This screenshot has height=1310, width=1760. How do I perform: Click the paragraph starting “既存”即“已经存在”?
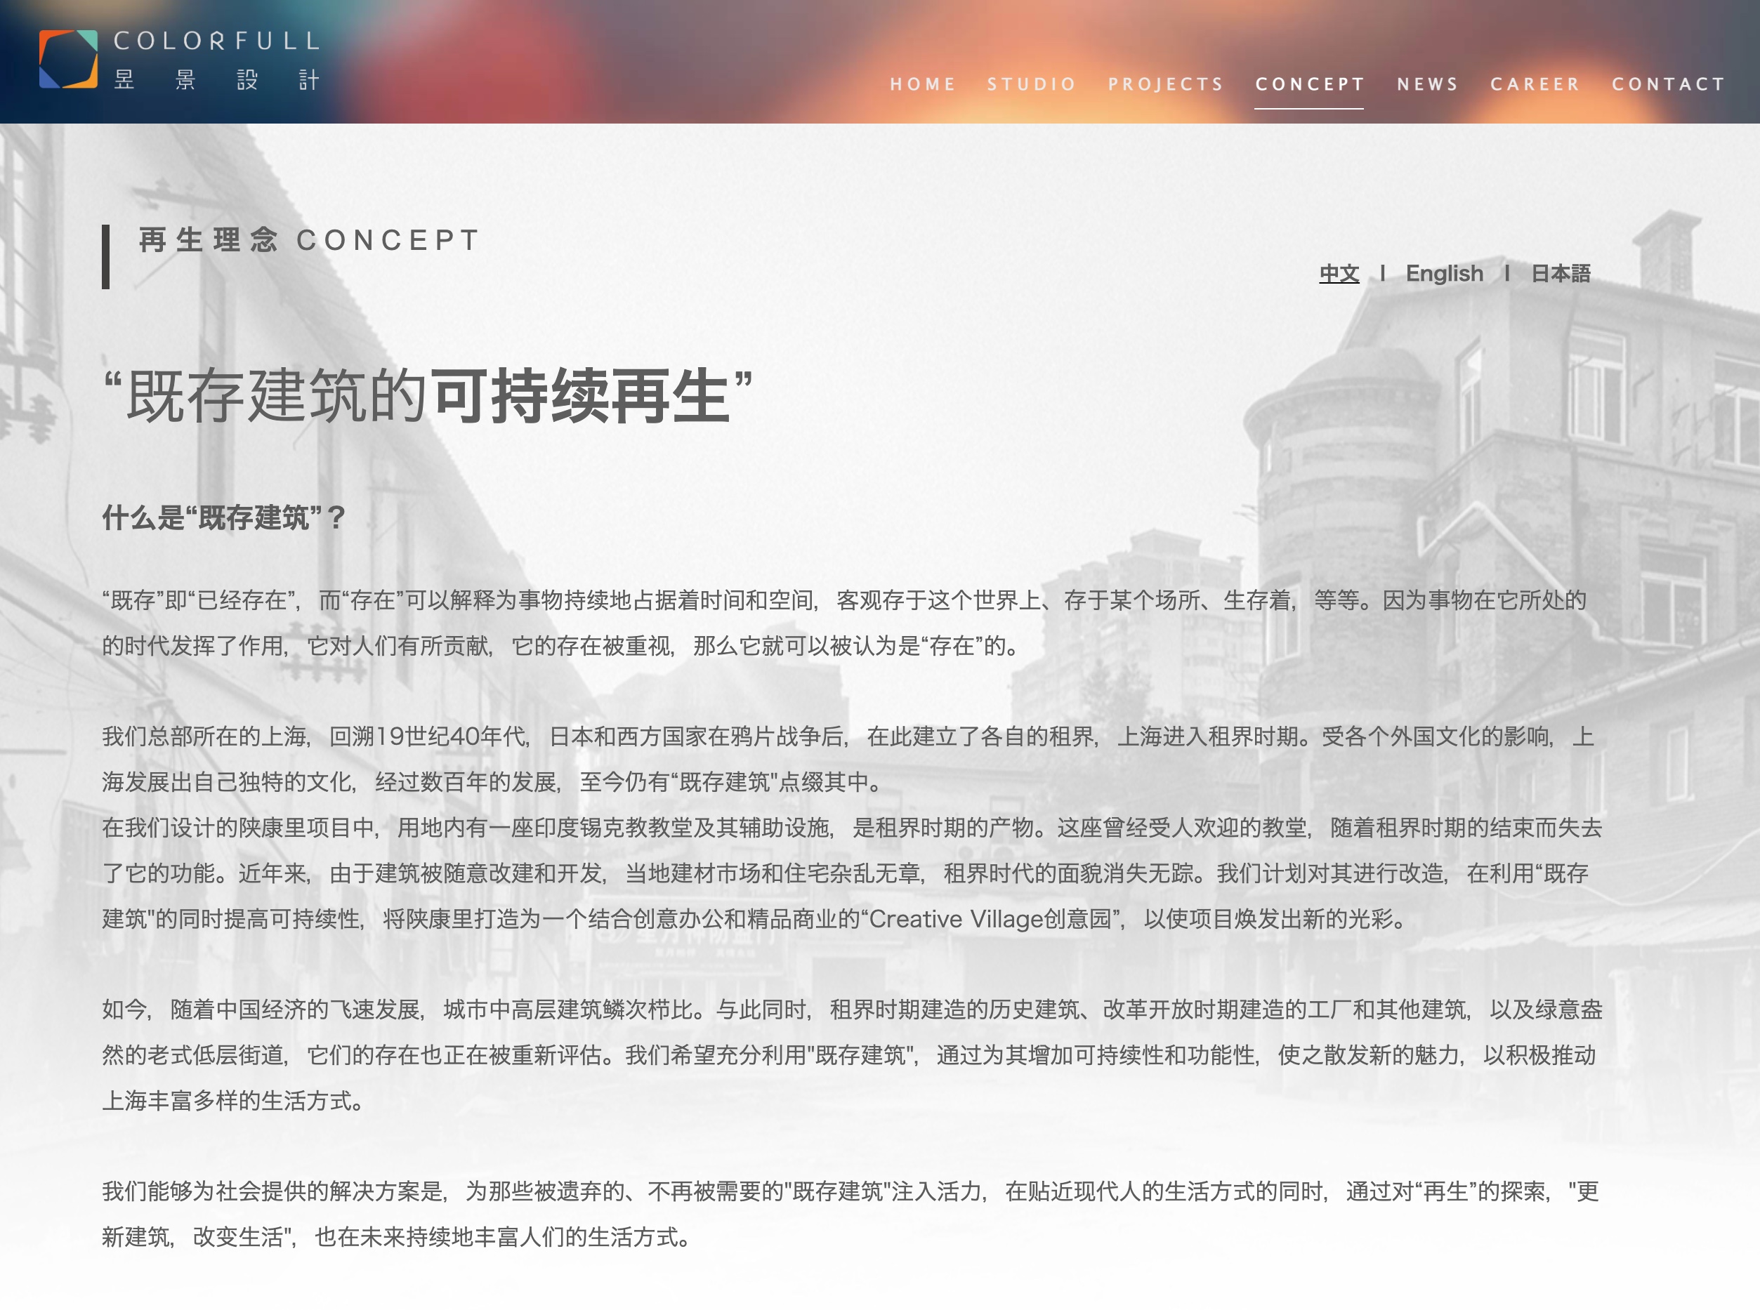tap(844, 623)
